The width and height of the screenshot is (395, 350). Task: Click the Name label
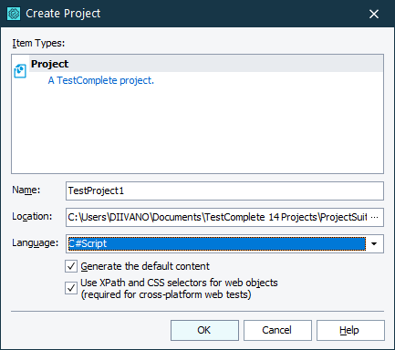(26, 190)
